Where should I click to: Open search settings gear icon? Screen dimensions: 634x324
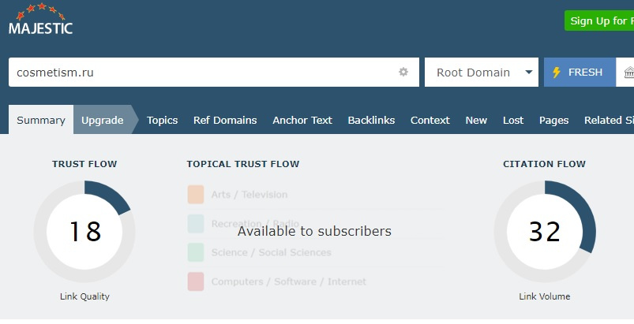403,72
